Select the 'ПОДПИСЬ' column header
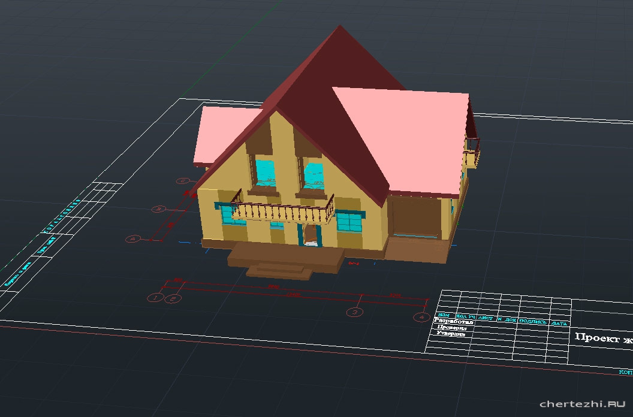 (x=533, y=321)
